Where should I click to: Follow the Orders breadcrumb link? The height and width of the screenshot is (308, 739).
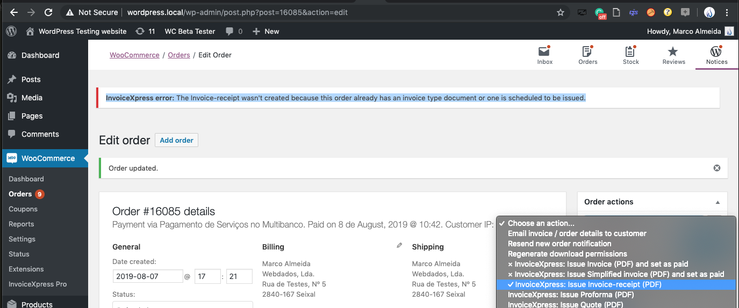(x=179, y=55)
